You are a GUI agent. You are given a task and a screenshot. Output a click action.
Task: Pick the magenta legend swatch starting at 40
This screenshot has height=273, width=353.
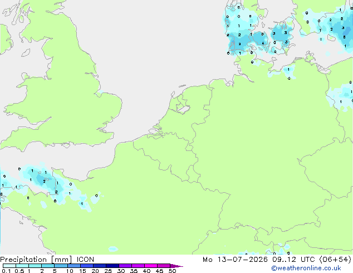[151, 266]
